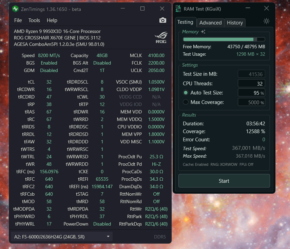290x249 pixels.
Task: Click the MEM VDDQ 1.5000V value
Action: [156, 119]
